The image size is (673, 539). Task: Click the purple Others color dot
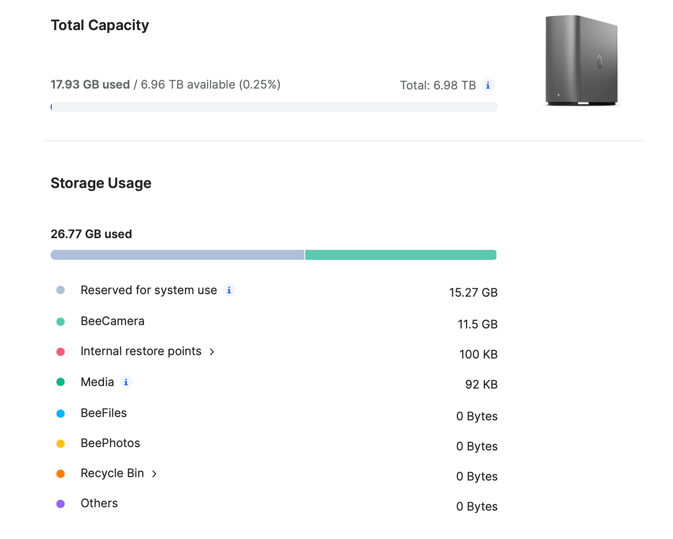click(61, 504)
